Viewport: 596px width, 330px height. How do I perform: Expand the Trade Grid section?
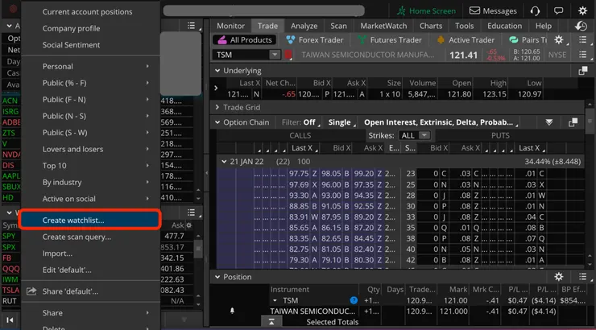217,108
